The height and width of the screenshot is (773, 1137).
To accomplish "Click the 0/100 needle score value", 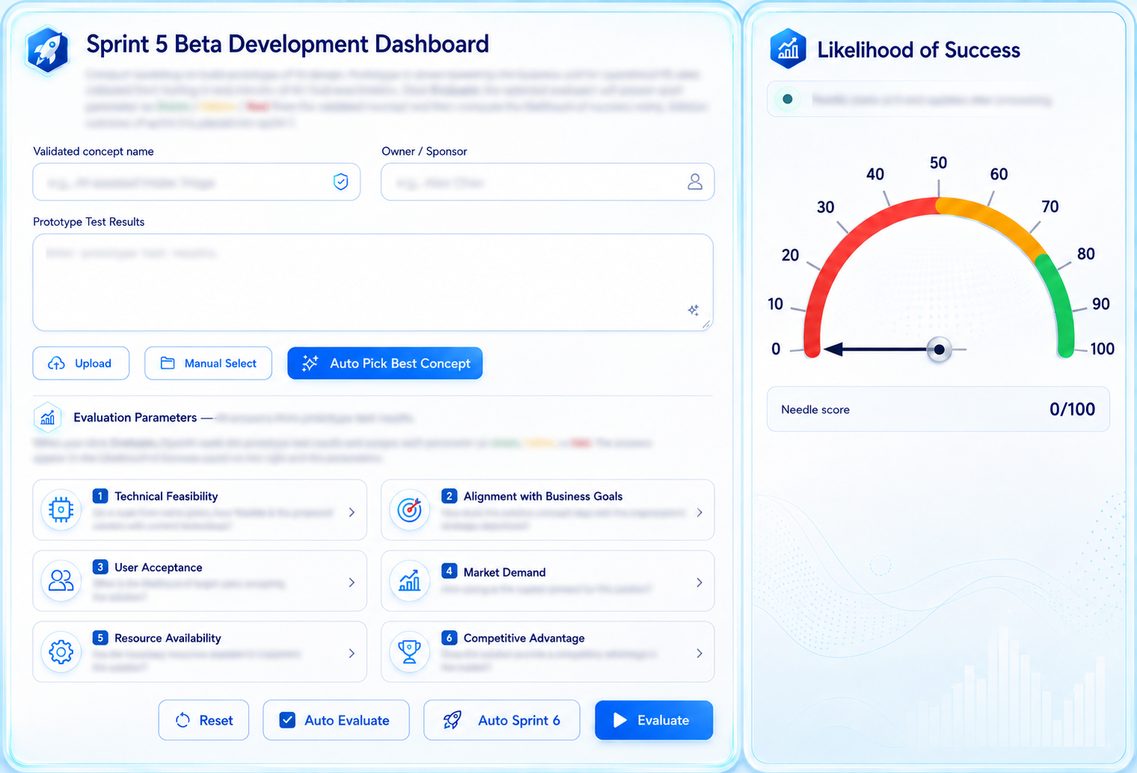I will coord(1072,409).
